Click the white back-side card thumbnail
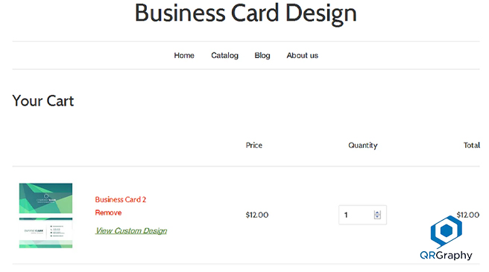 tap(46, 233)
